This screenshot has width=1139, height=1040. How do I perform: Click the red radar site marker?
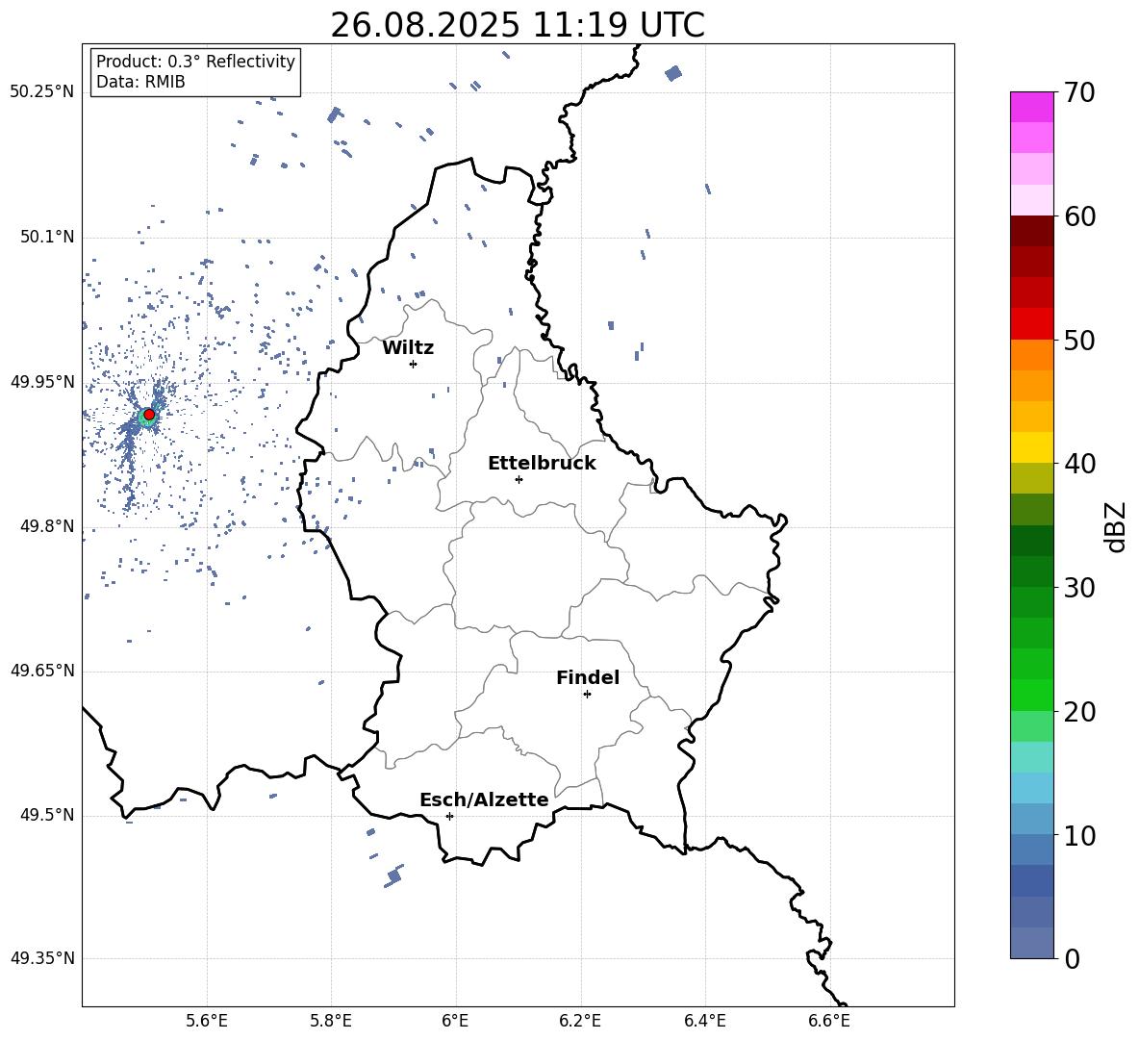(x=149, y=415)
